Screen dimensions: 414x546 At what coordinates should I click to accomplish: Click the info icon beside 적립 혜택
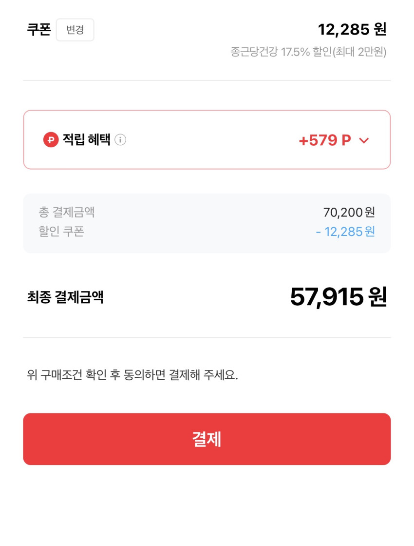[120, 140]
